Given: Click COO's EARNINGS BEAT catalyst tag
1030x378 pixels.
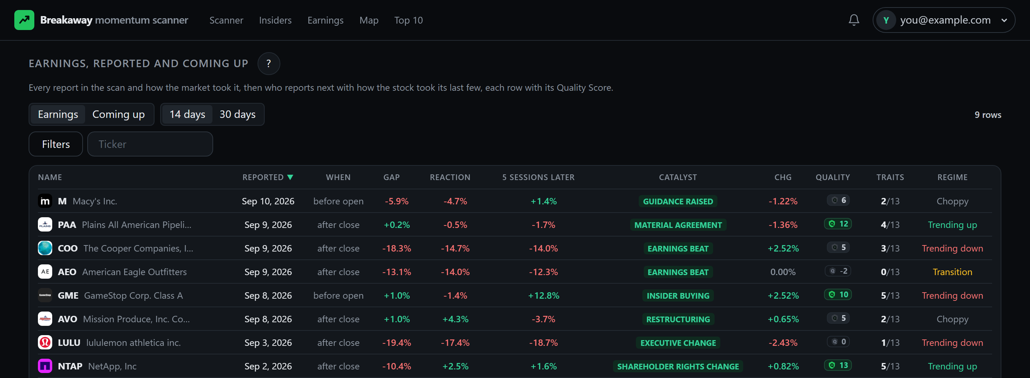Looking at the screenshot, I should pos(678,249).
